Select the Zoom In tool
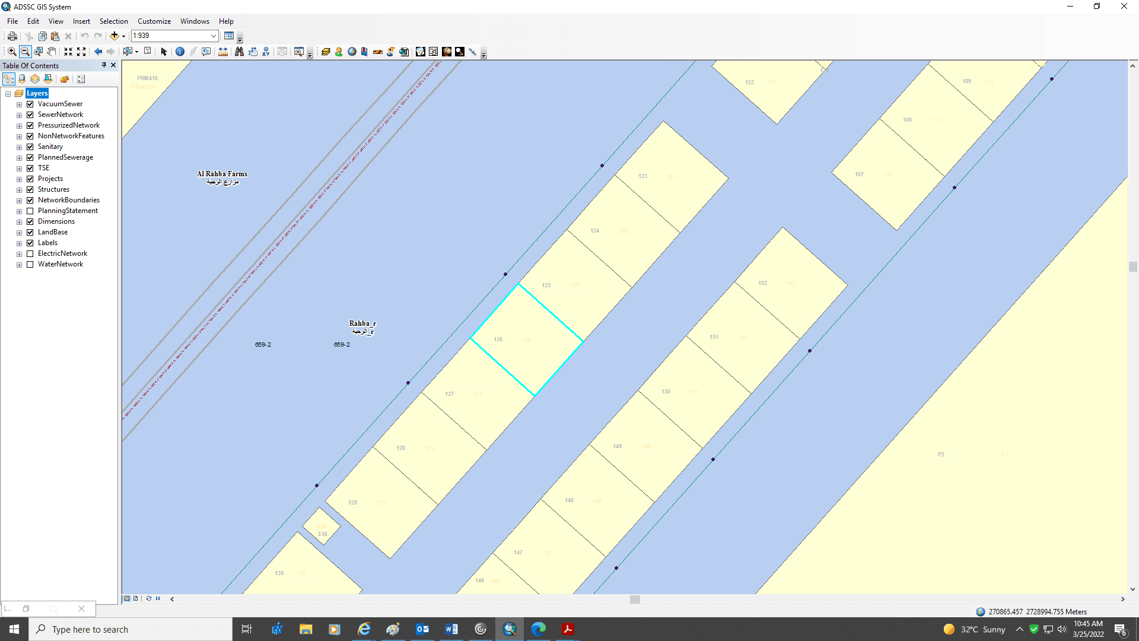Viewport: 1139px width, 641px height. [x=12, y=52]
